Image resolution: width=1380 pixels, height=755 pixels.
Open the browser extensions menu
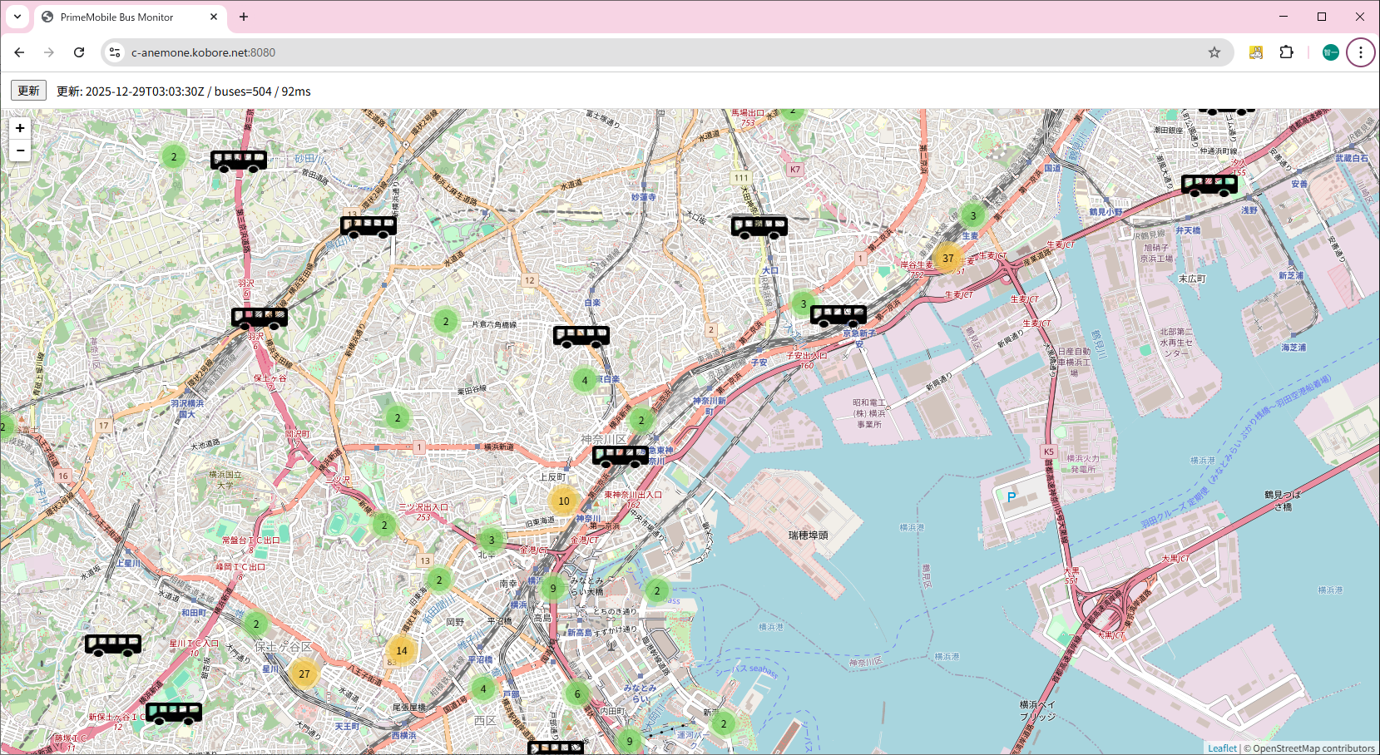(1286, 52)
